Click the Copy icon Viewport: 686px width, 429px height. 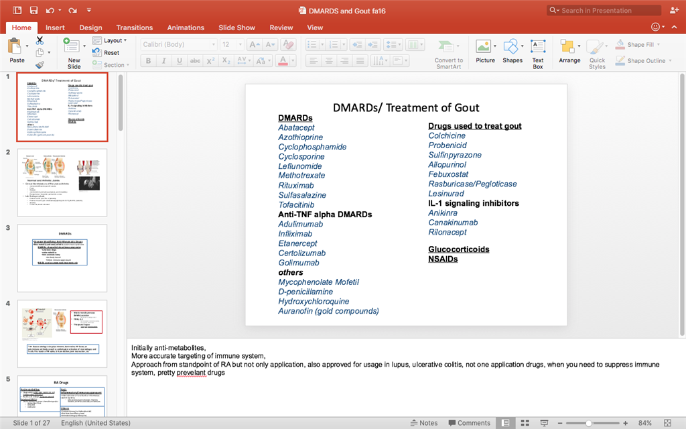pos(40,52)
